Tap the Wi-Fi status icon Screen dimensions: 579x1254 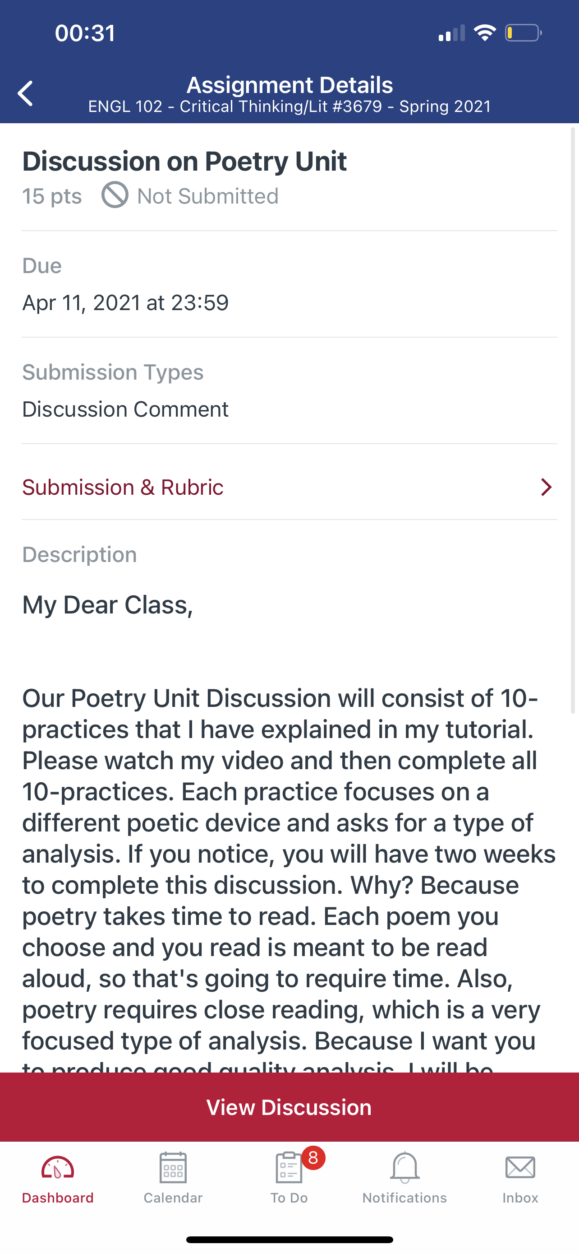coord(484,33)
